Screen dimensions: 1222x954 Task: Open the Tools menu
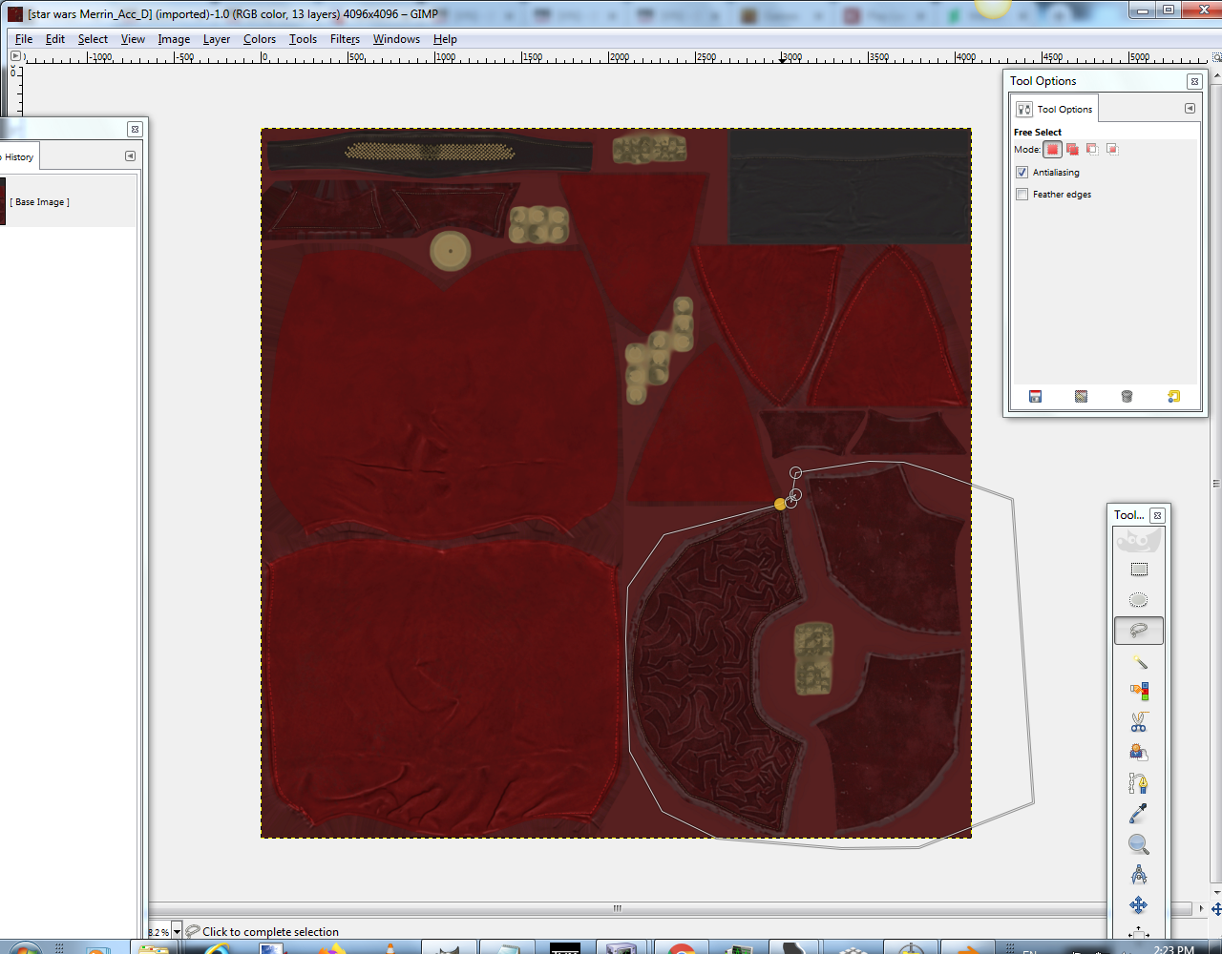click(303, 39)
